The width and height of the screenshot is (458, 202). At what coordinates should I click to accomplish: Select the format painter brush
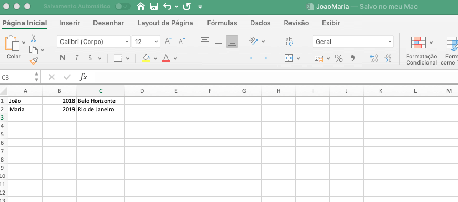point(34,61)
